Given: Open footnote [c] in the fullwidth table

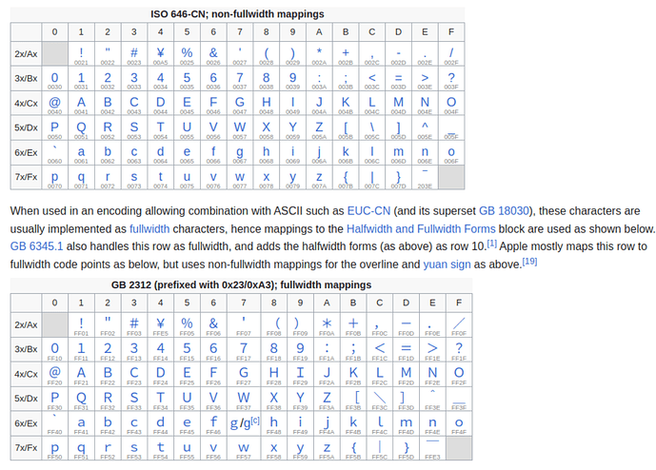Looking at the screenshot, I should tap(254, 419).
